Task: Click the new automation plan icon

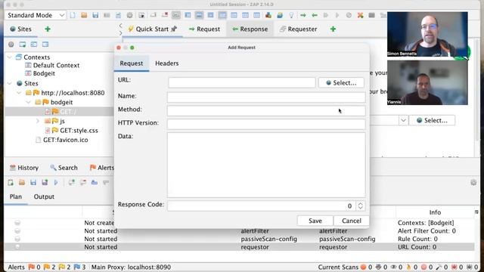Action: [x=11, y=183]
